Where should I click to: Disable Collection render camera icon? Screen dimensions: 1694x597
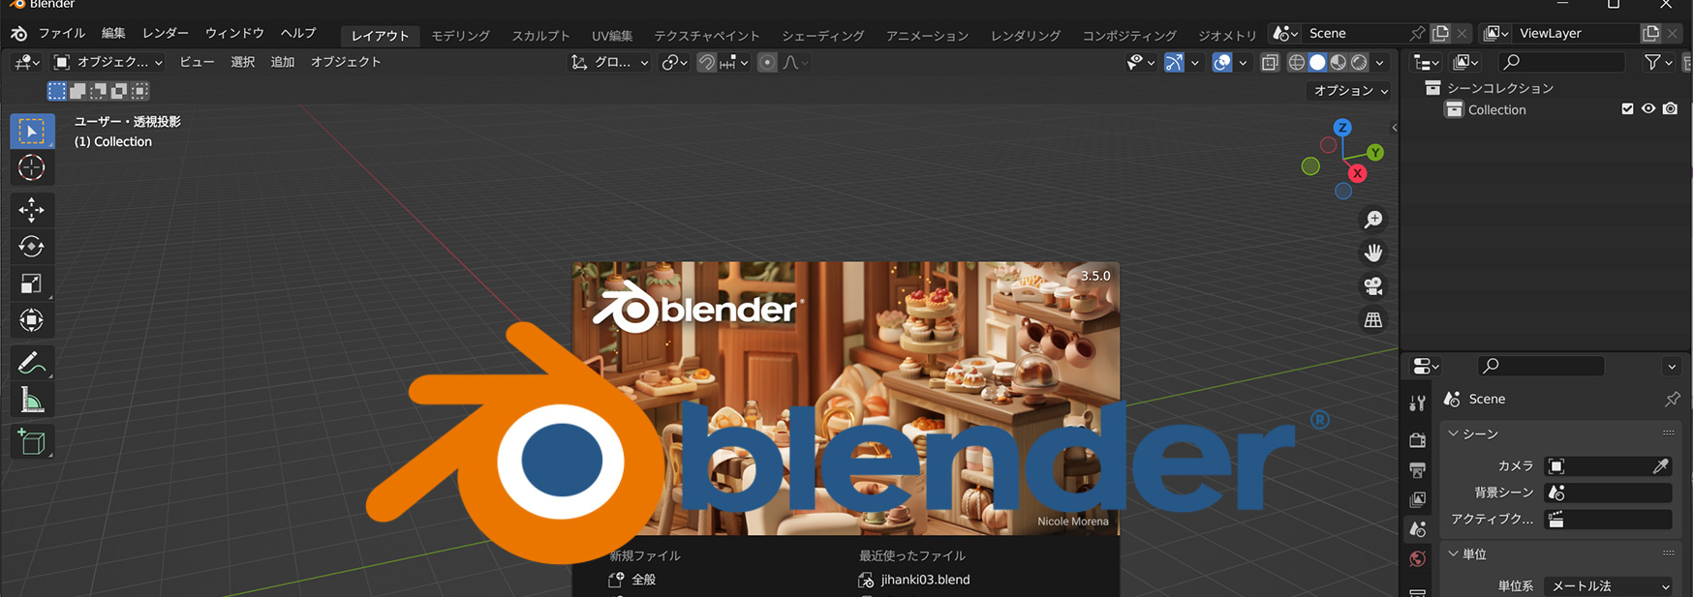[1670, 109]
